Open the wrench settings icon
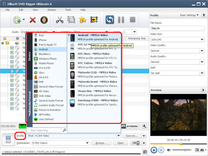 [144, 126]
